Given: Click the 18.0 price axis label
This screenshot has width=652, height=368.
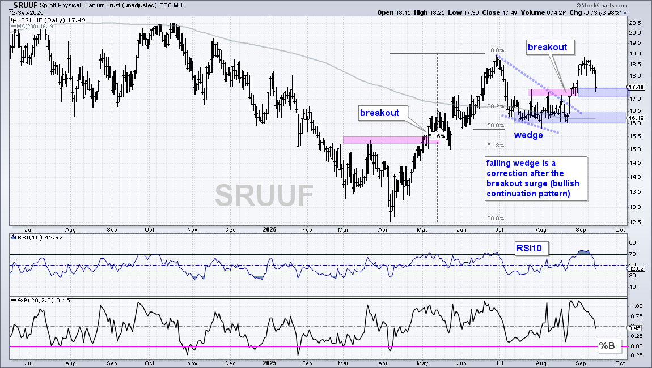Looking at the screenshot, I should point(634,76).
